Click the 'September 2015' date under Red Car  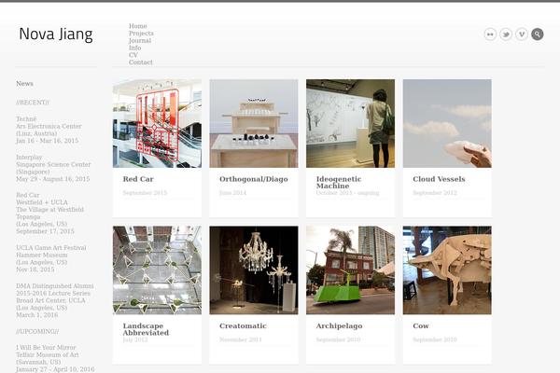(145, 193)
